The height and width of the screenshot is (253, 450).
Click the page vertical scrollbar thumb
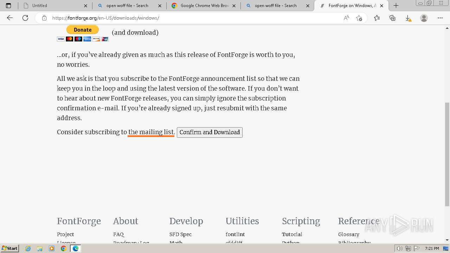pos(447,154)
